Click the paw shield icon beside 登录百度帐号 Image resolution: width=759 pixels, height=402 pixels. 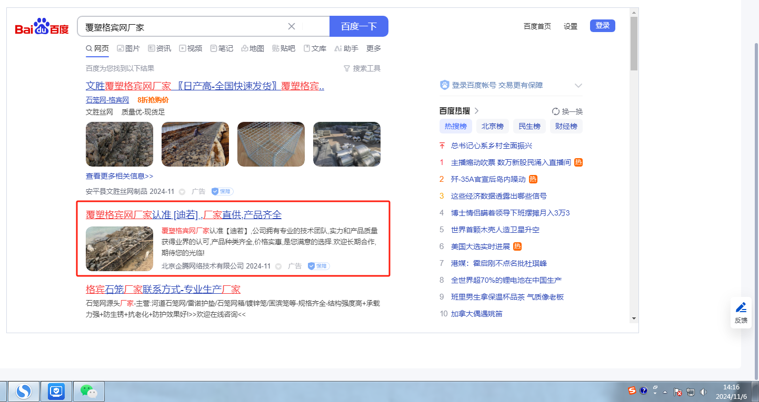coord(445,85)
